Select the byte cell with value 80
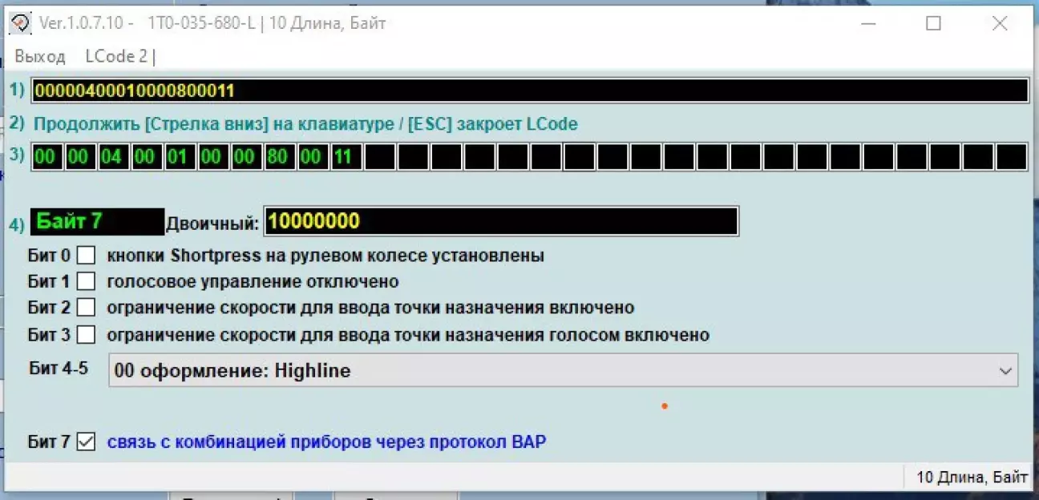Image resolution: width=1039 pixels, height=500 pixels. [x=277, y=157]
